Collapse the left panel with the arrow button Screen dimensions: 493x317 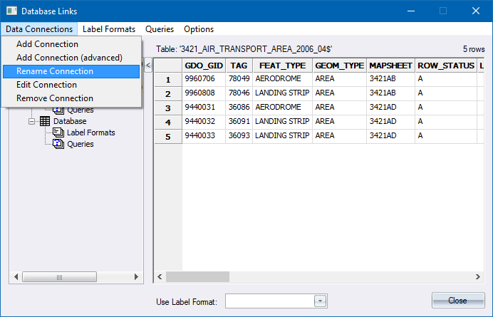(x=148, y=66)
